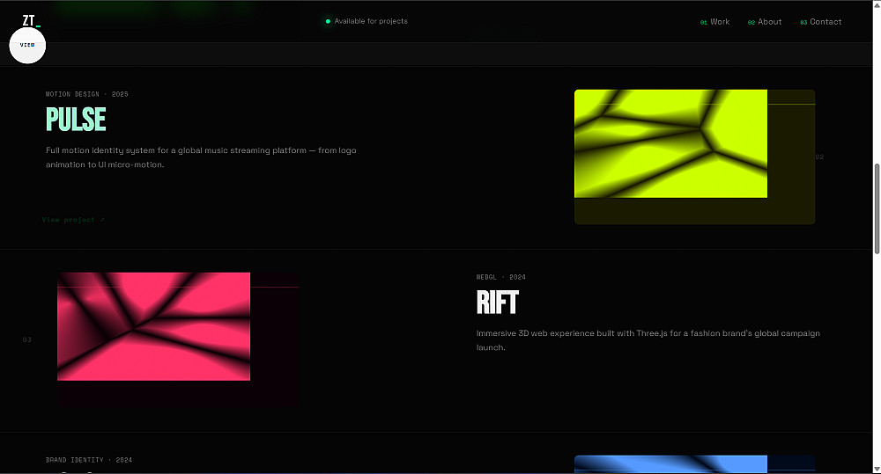Click the WEBGL · 2024 label
The image size is (881, 474).
point(501,277)
